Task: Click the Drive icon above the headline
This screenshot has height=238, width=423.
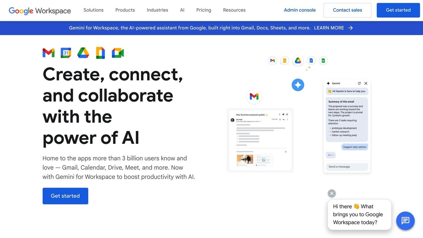Action: coord(83,53)
